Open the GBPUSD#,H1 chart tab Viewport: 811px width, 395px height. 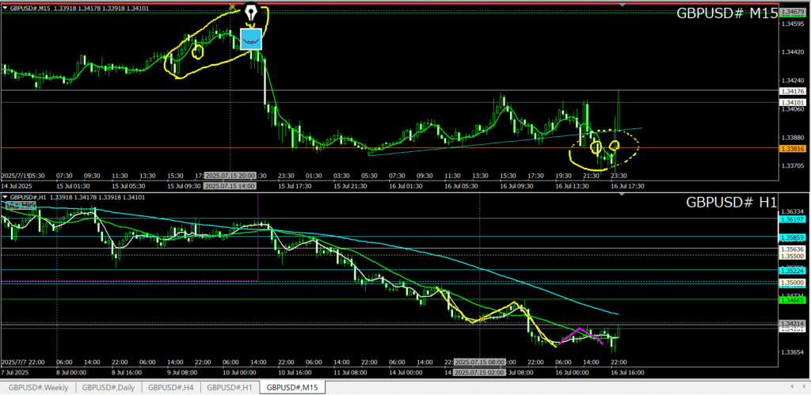coord(230,387)
